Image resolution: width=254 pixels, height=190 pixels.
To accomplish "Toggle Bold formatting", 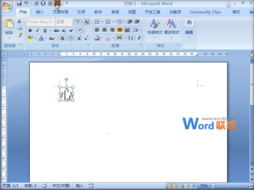I will [30, 30].
